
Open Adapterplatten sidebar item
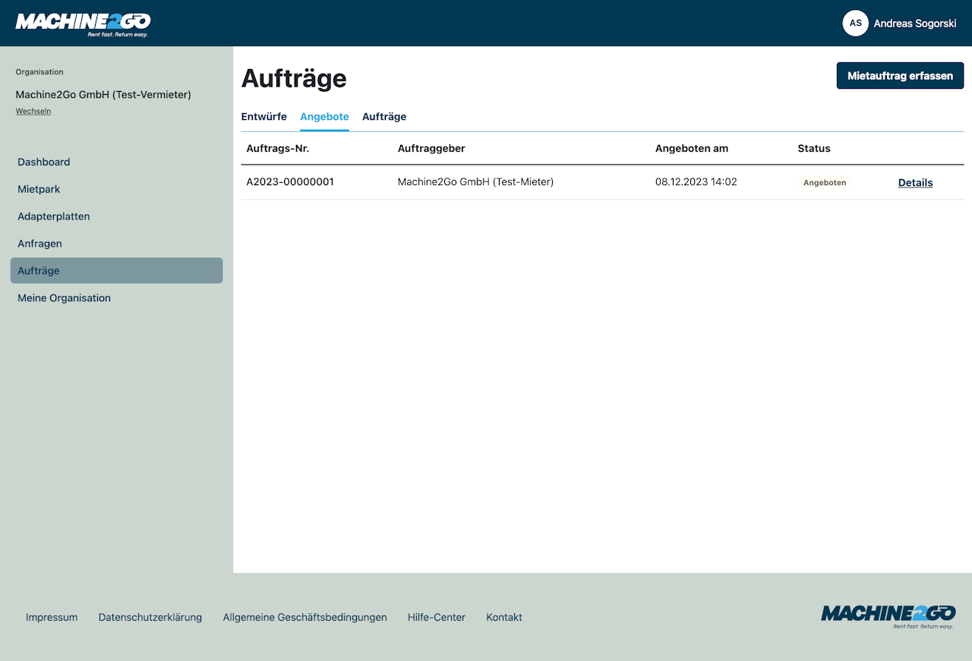[54, 217]
